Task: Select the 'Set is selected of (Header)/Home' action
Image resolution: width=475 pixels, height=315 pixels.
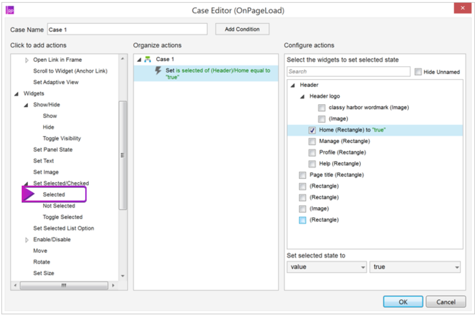Action: tap(206, 73)
